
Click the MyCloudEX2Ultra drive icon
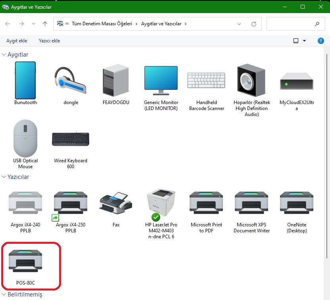pyautogui.click(x=297, y=81)
